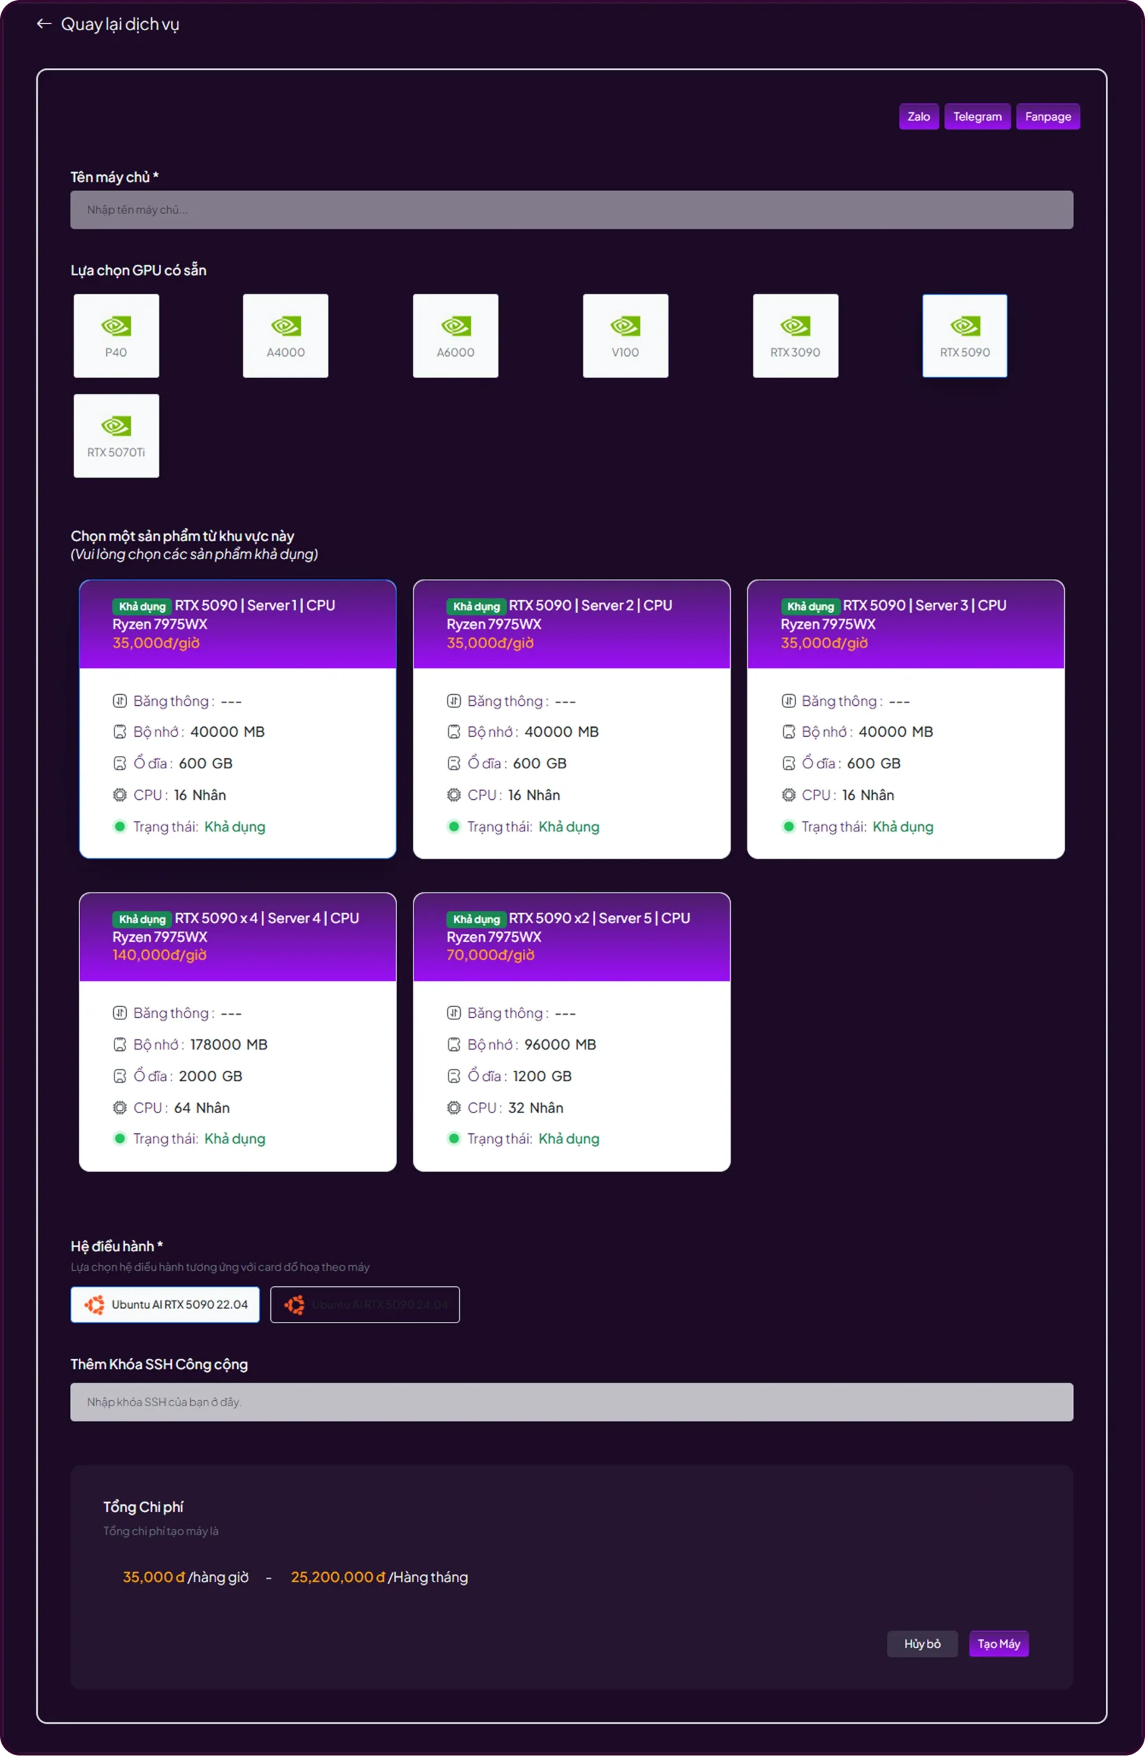This screenshot has height=1756, width=1145.
Task: Click Ubuntu logo on the 24.04 option
Action: (294, 1305)
